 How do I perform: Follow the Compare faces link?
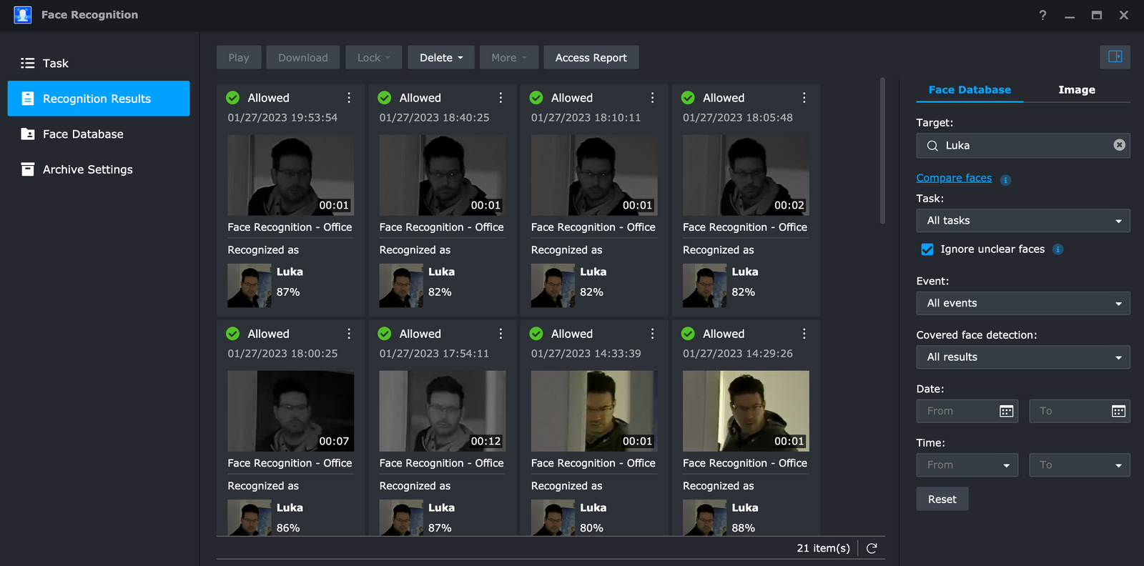[x=954, y=178]
